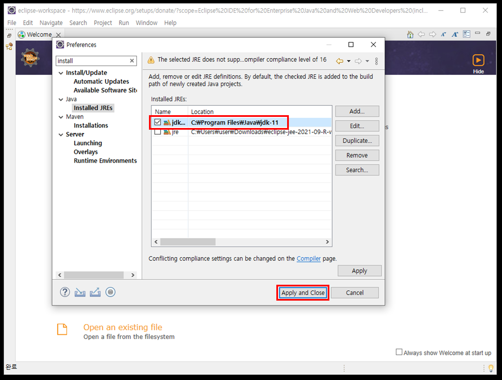Click the Add... button
Viewport: 502px width, 380px height.
tap(357, 111)
